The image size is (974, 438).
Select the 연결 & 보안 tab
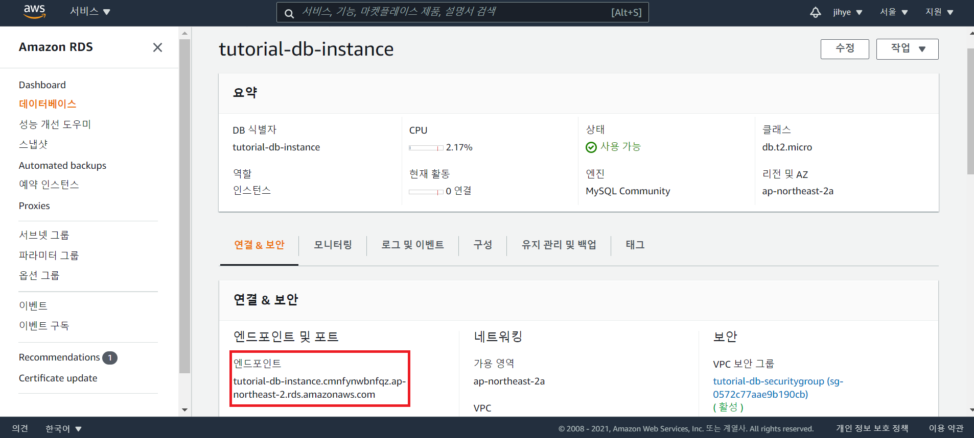coord(259,245)
